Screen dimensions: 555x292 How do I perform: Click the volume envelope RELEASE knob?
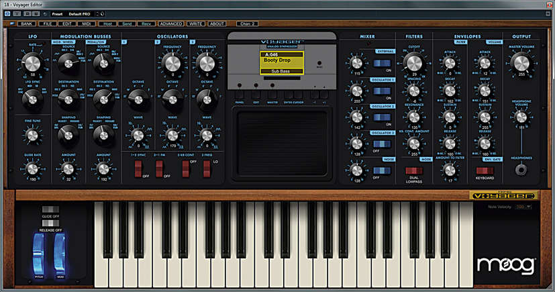485,144
